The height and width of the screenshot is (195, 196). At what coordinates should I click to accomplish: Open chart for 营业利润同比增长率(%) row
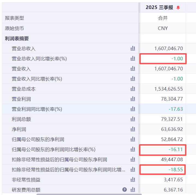[x=133, y=109]
